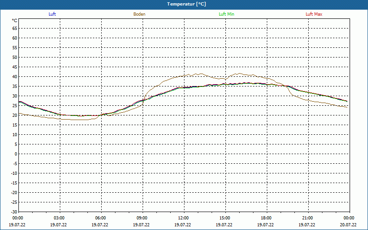Click the 19.07.22 date under 03:00

tap(58, 224)
